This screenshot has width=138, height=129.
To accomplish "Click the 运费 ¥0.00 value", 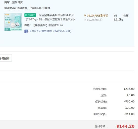I will coord(131,95).
